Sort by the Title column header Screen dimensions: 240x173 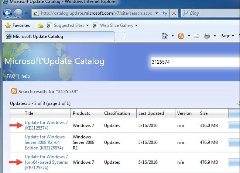click(29, 113)
